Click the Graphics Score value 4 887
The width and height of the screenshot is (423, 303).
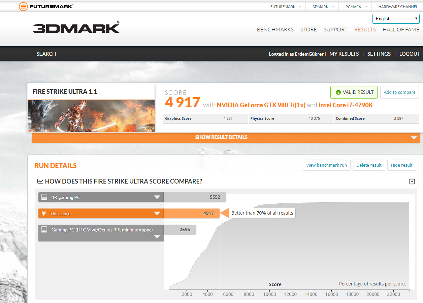click(228, 118)
